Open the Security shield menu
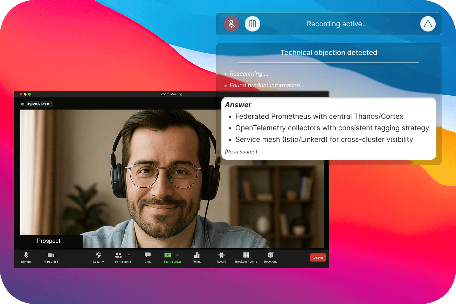Image resolution: width=456 pixels, height=304 pixels. 98,257
